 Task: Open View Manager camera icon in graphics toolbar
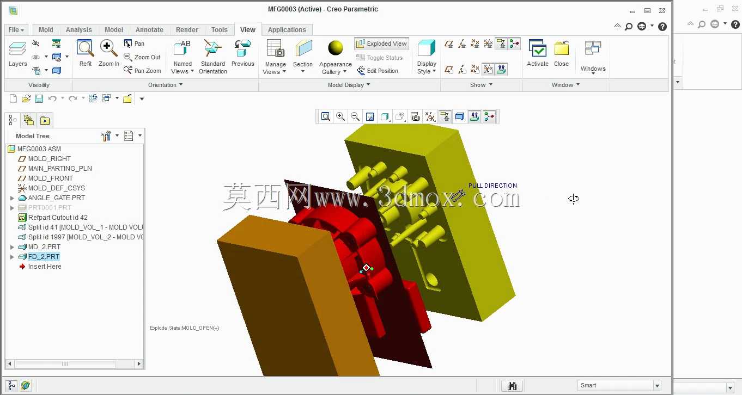click(415, 116)
